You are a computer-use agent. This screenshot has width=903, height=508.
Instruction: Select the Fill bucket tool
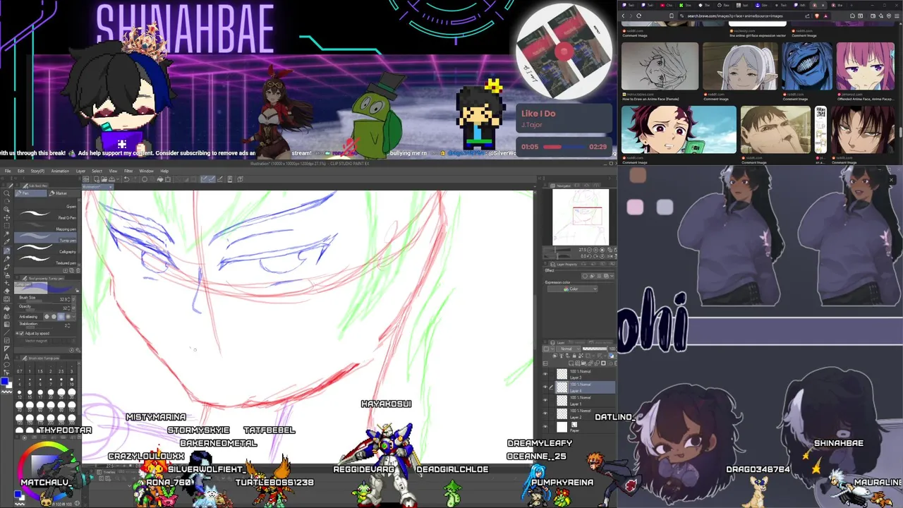[6, 308]
